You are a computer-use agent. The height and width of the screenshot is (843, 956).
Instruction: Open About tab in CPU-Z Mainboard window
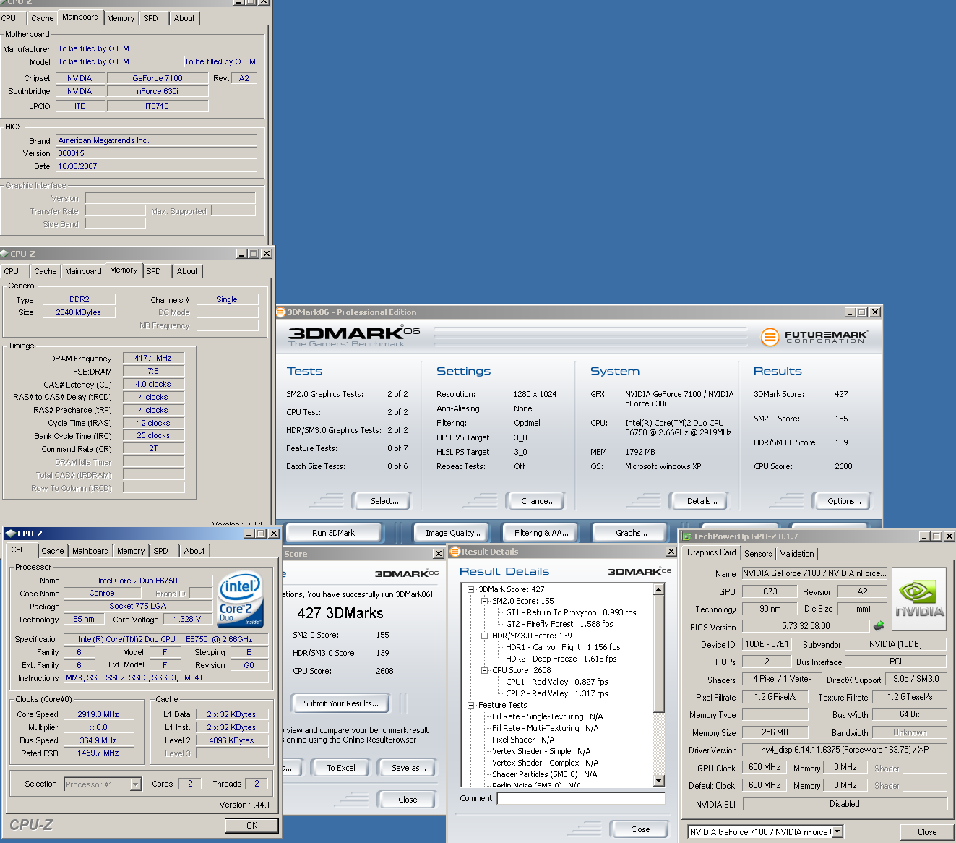click(184, 18)
